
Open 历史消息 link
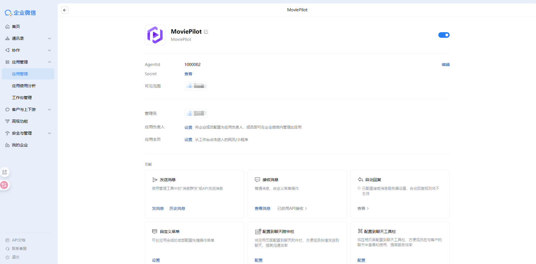pos(177,209)
